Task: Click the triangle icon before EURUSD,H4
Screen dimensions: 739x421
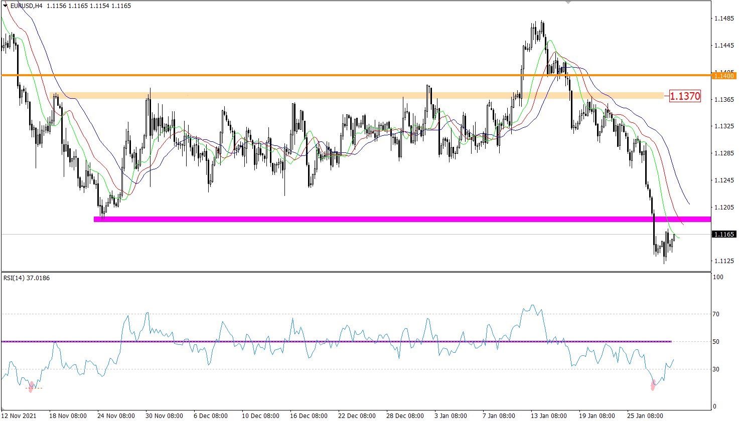Action: pos(5,6)
